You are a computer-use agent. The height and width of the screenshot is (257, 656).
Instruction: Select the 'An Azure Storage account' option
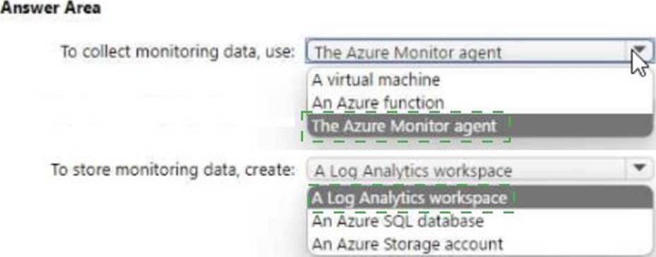click(407, 244)
